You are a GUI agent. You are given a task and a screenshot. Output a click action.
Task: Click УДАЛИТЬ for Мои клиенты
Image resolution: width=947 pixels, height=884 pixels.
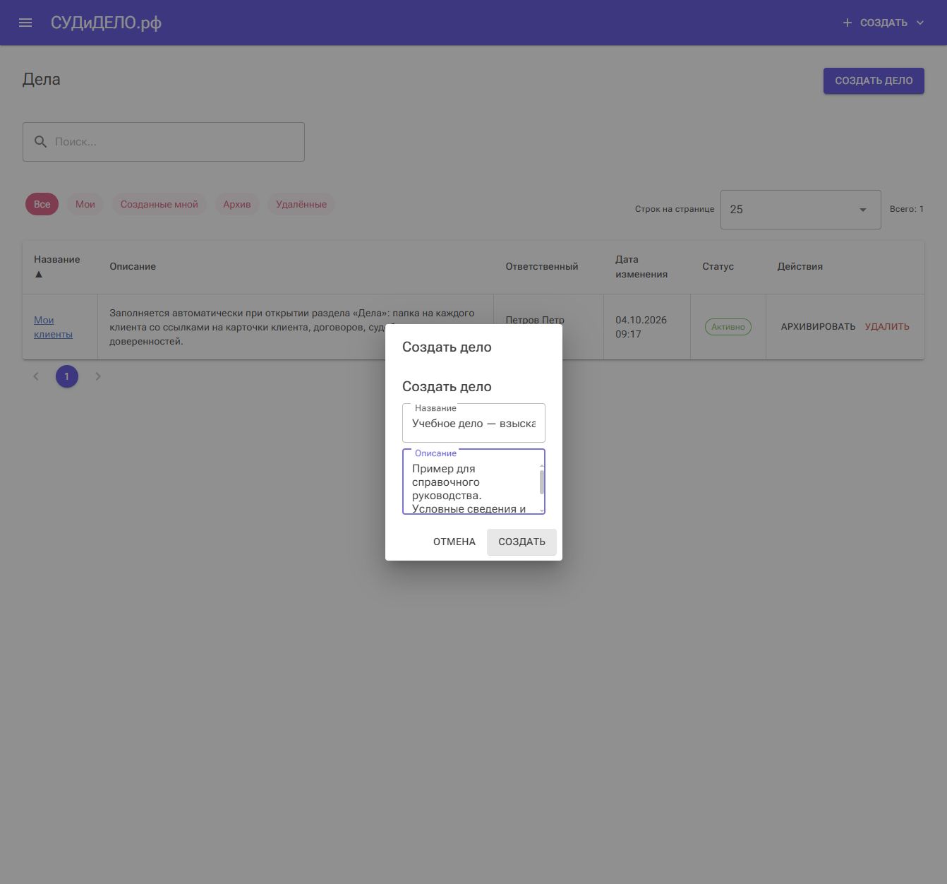coord(887,327)
